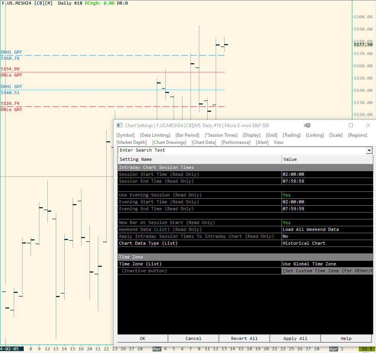Image resolution: width=376 pixels, height=353 pixels.
Task: Open the [Alert] tab
Action: pyautogui.click(x=262, y=142)
